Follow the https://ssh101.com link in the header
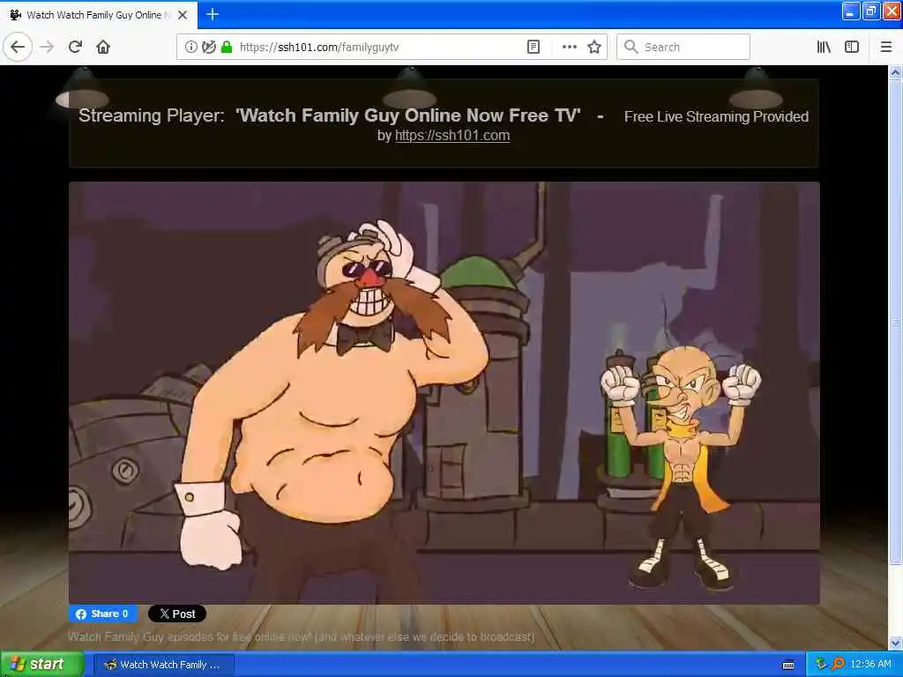Screen dimensions: 903x677 tap(452, 135)
